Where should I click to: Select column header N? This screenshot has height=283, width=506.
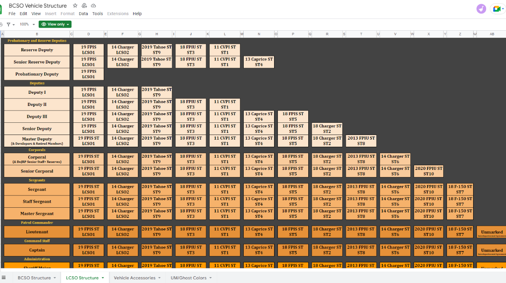click(x=259, y=34)
